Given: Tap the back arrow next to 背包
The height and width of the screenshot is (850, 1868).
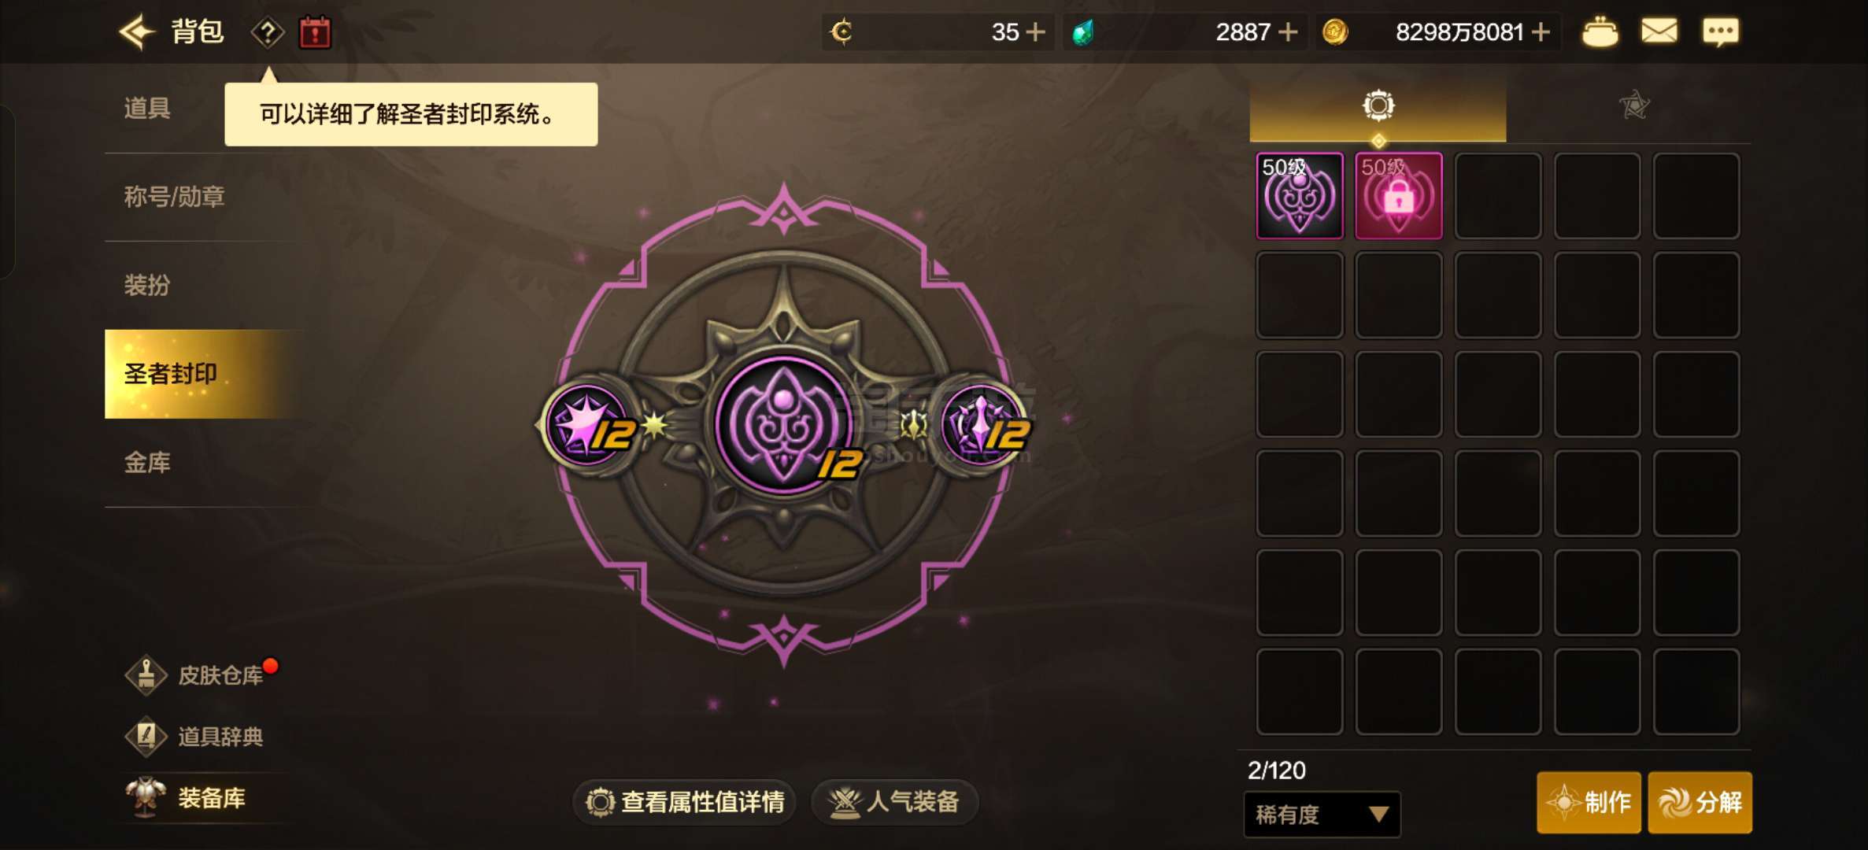Looking at the screenshot, I should (137, 32).
